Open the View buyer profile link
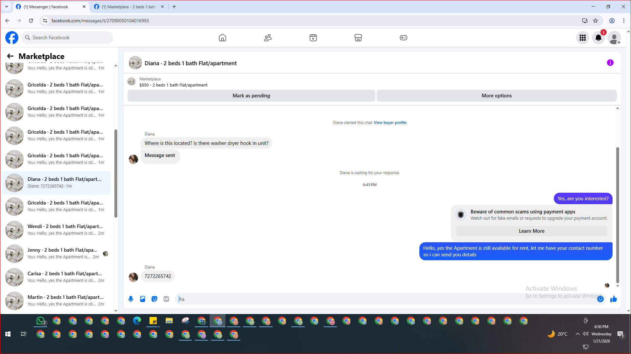The width and height of the screenshot is (631, 354). [390, 123]
